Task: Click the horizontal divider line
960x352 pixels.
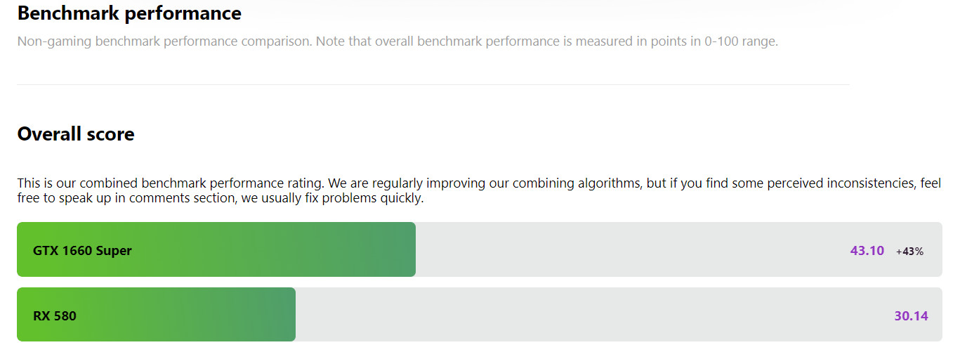Action: pyautogui.click(x=433, y=84)
